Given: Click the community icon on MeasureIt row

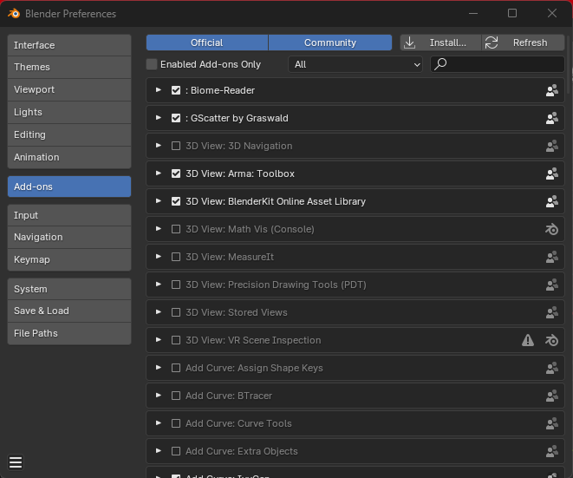Looking at the screenshot, I should [551, 257].
